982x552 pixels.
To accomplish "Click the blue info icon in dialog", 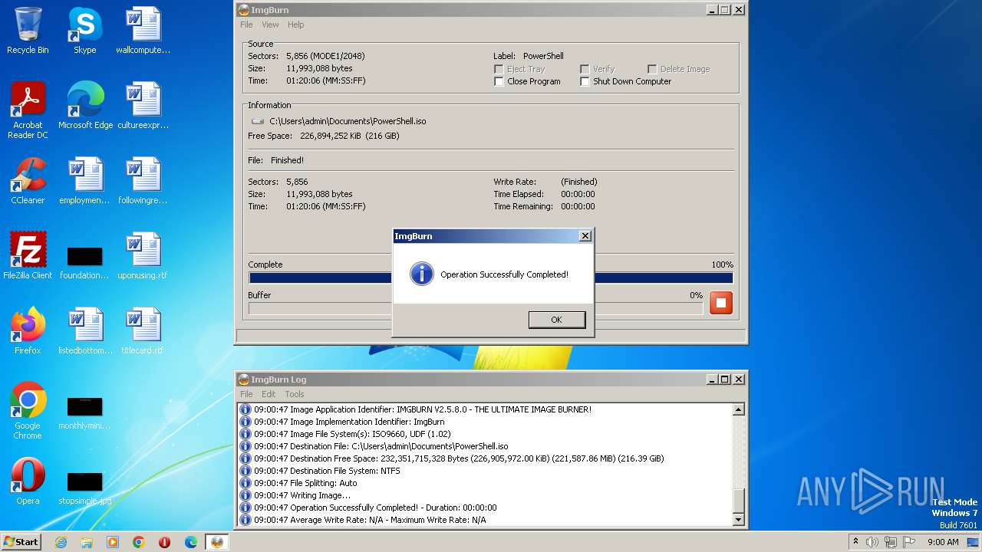I will click(x=421, y=274).
